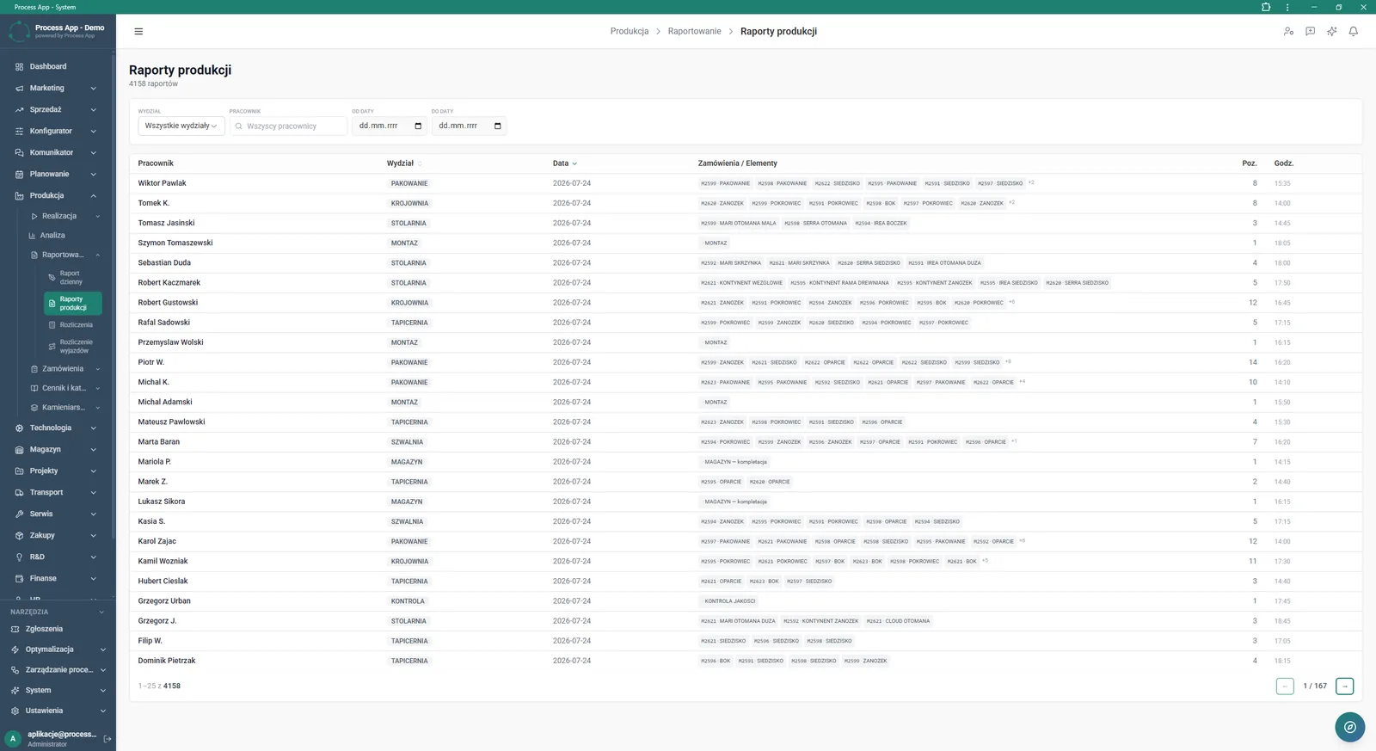
Task: Click the Transport truck icon
Action: 19,492
